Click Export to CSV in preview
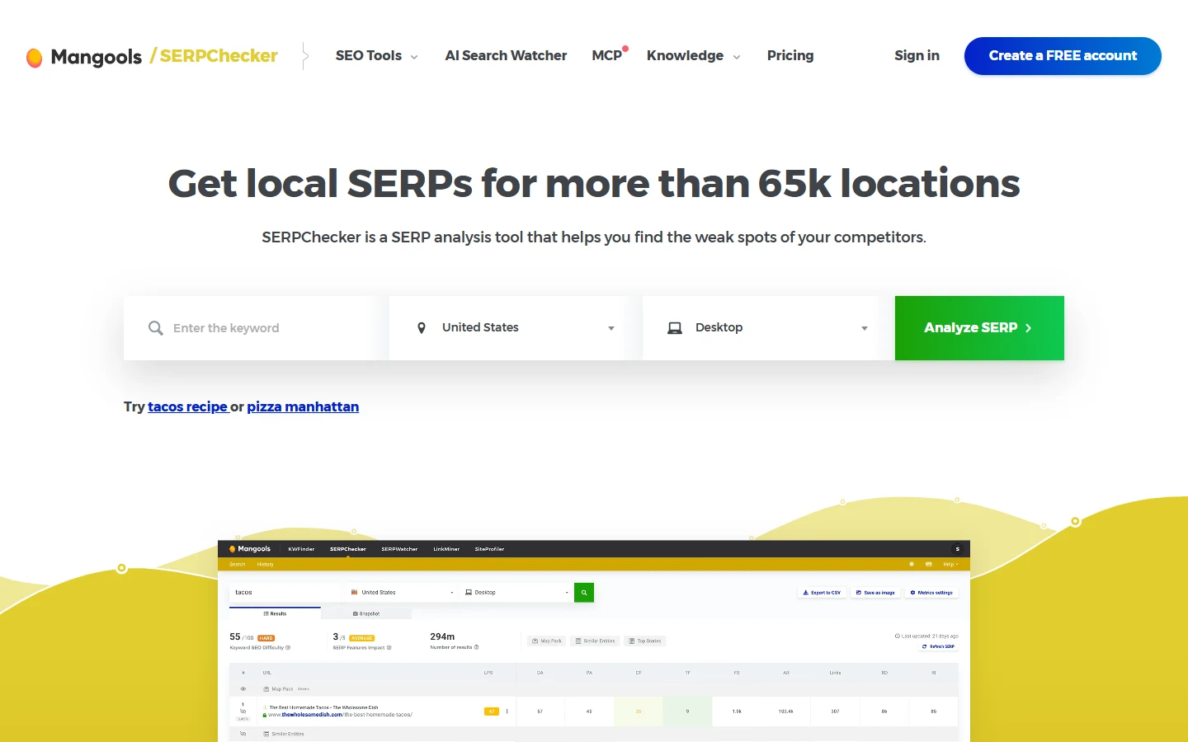Viewport: 1188px width, 742px height. 822,592
